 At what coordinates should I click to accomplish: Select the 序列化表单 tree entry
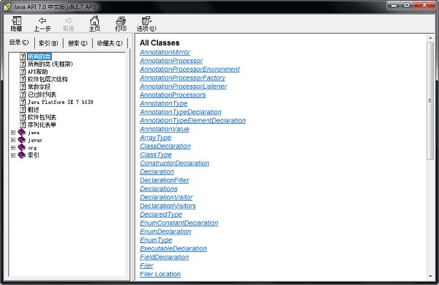pyautogui.click(x=42, y=125)
